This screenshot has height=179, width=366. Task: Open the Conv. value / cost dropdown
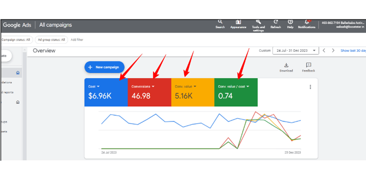(247, 86)
